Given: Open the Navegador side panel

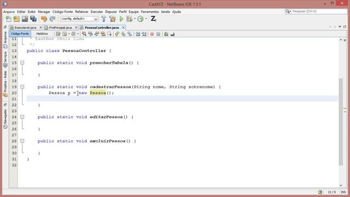Looking at the screenshot, I should pyautogui.click(x=5, y=119).
